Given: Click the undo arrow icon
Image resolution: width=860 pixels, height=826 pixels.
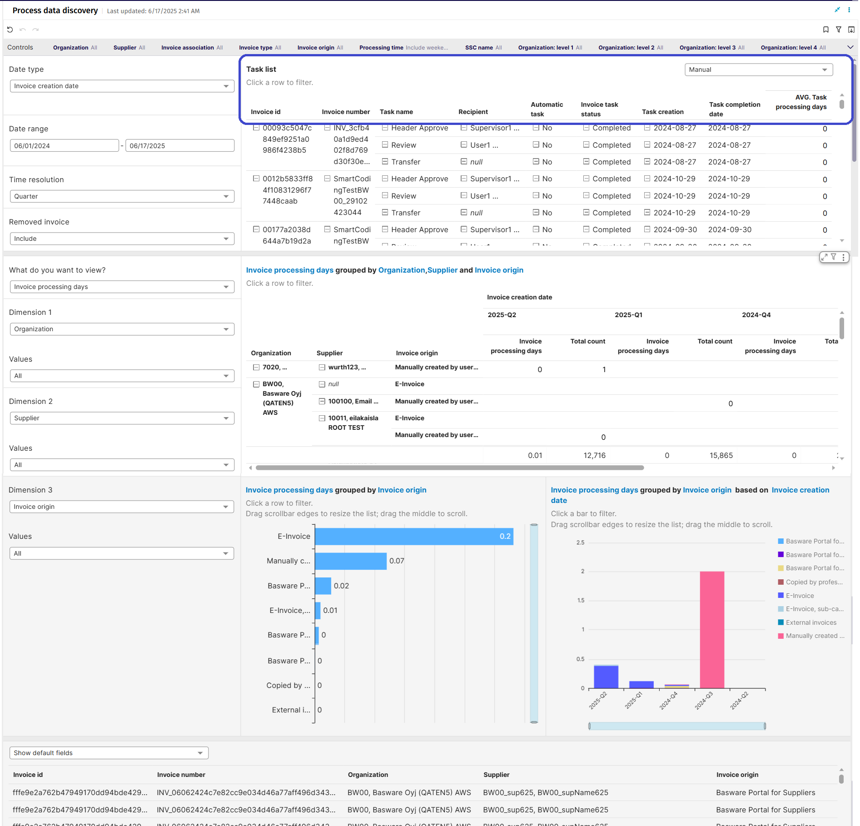Looking at the screenshot, I should [23, 30].
